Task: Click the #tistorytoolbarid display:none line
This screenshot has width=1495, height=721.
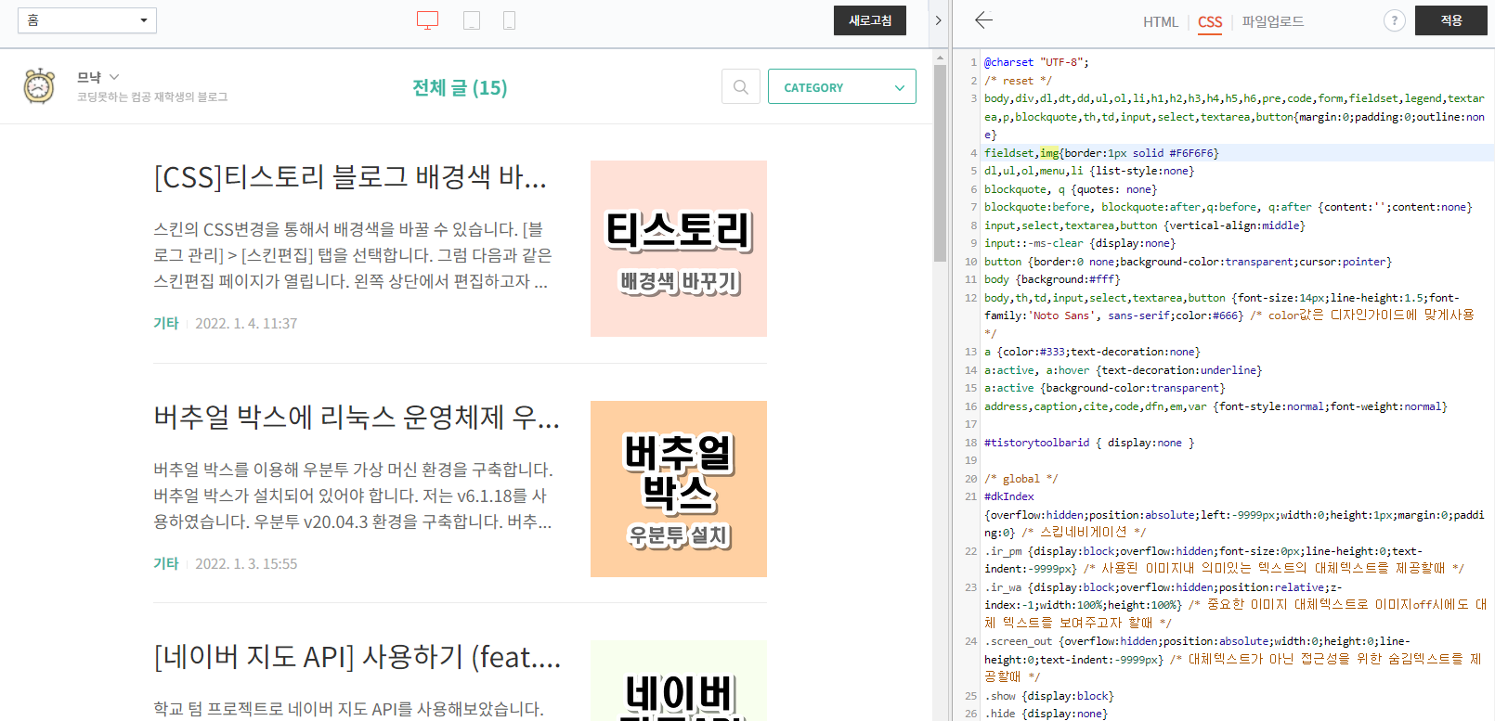Action: coord(1089,443)
